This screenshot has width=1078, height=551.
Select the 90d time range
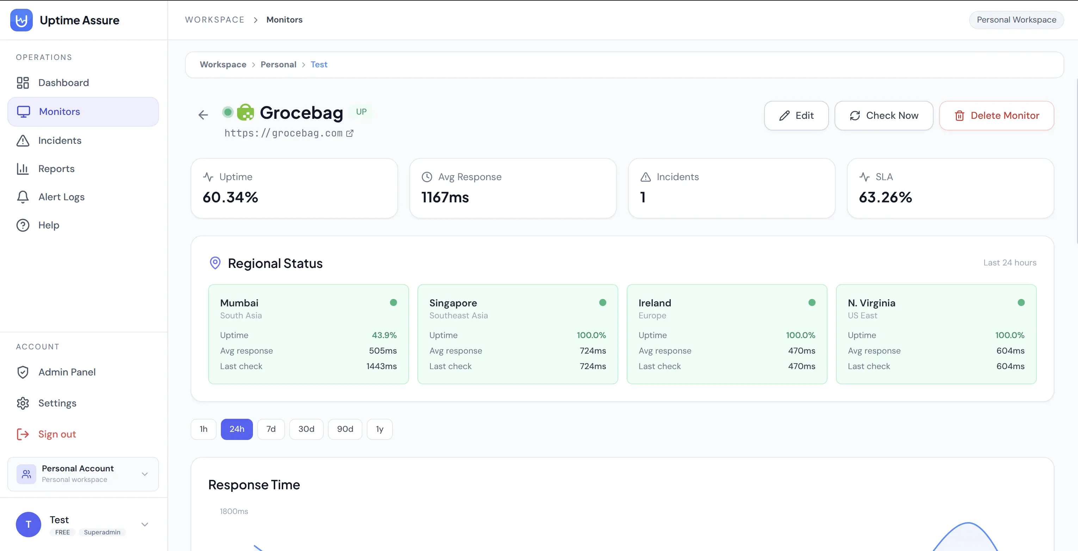coord(345,429)
